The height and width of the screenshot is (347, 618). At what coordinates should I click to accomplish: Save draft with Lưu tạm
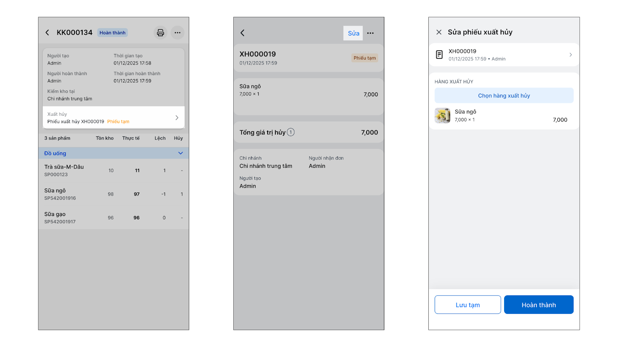click(468, 305)
